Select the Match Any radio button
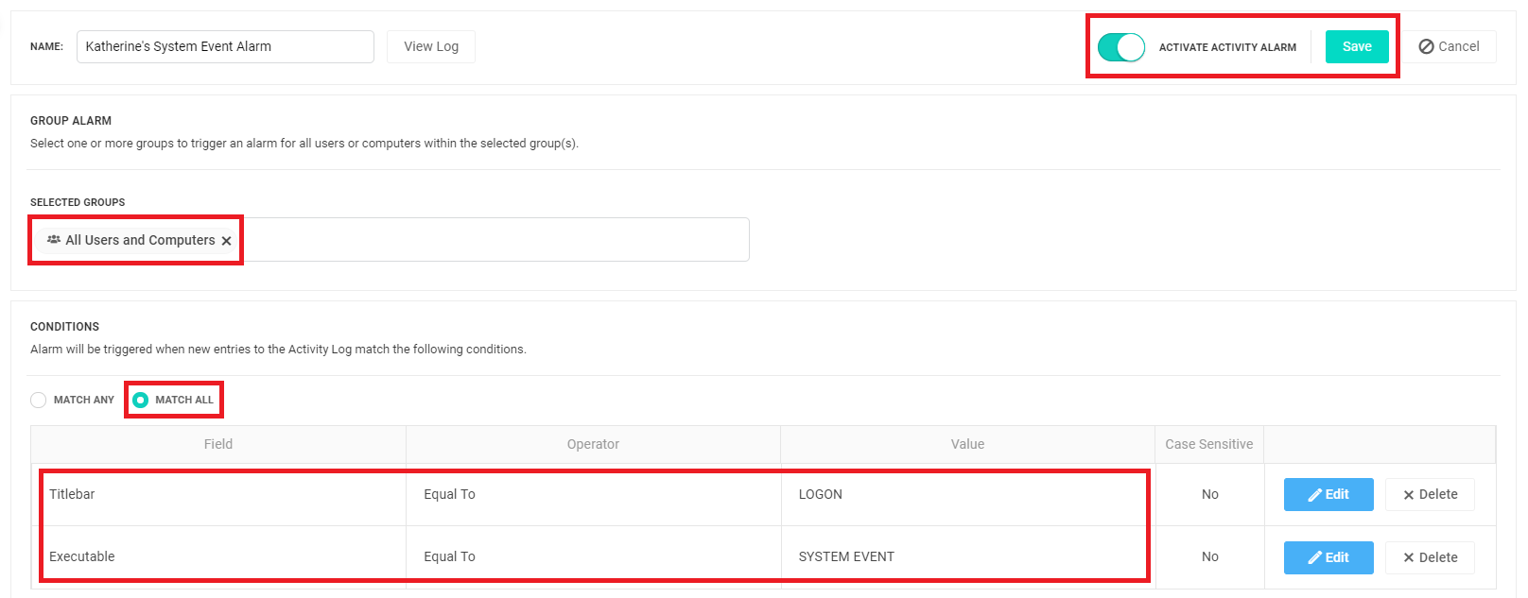The image size is (1528, 598). click(39, 401)
